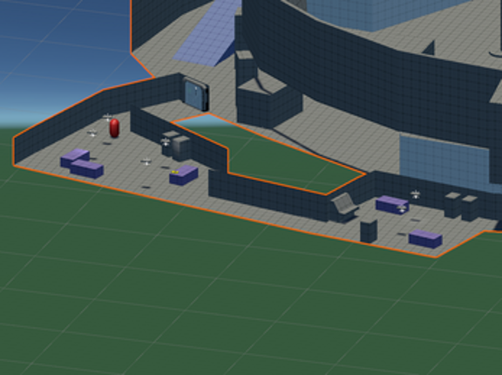Select the front purple box in left room pair
The width and height of the screenshot is (502, 375).
point(87,169)
